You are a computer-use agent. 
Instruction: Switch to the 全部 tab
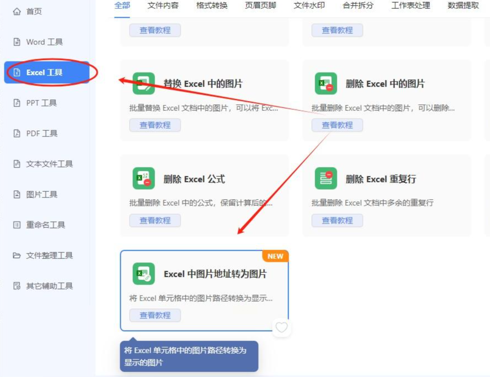122,6
